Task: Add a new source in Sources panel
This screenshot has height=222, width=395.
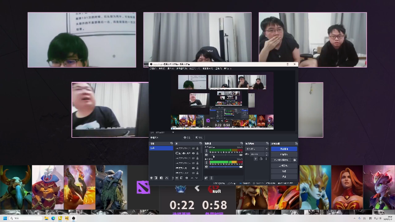Action: pyautogui.click(x=177, y=178)
